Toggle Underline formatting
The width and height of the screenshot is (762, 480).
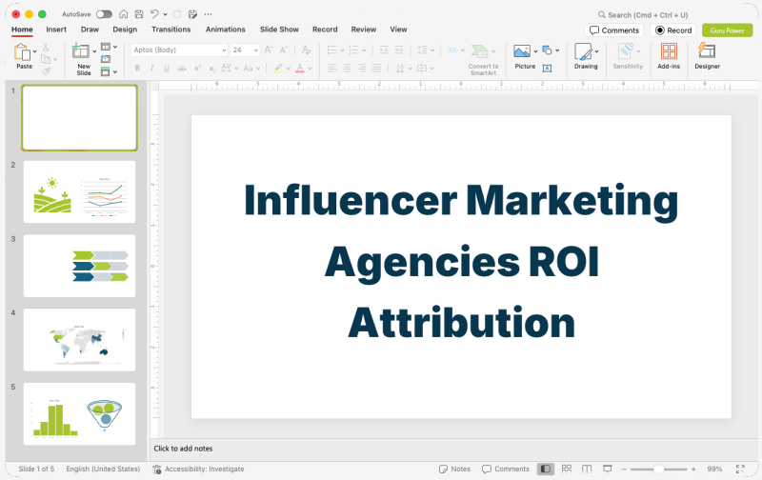[x=167, y=69]
